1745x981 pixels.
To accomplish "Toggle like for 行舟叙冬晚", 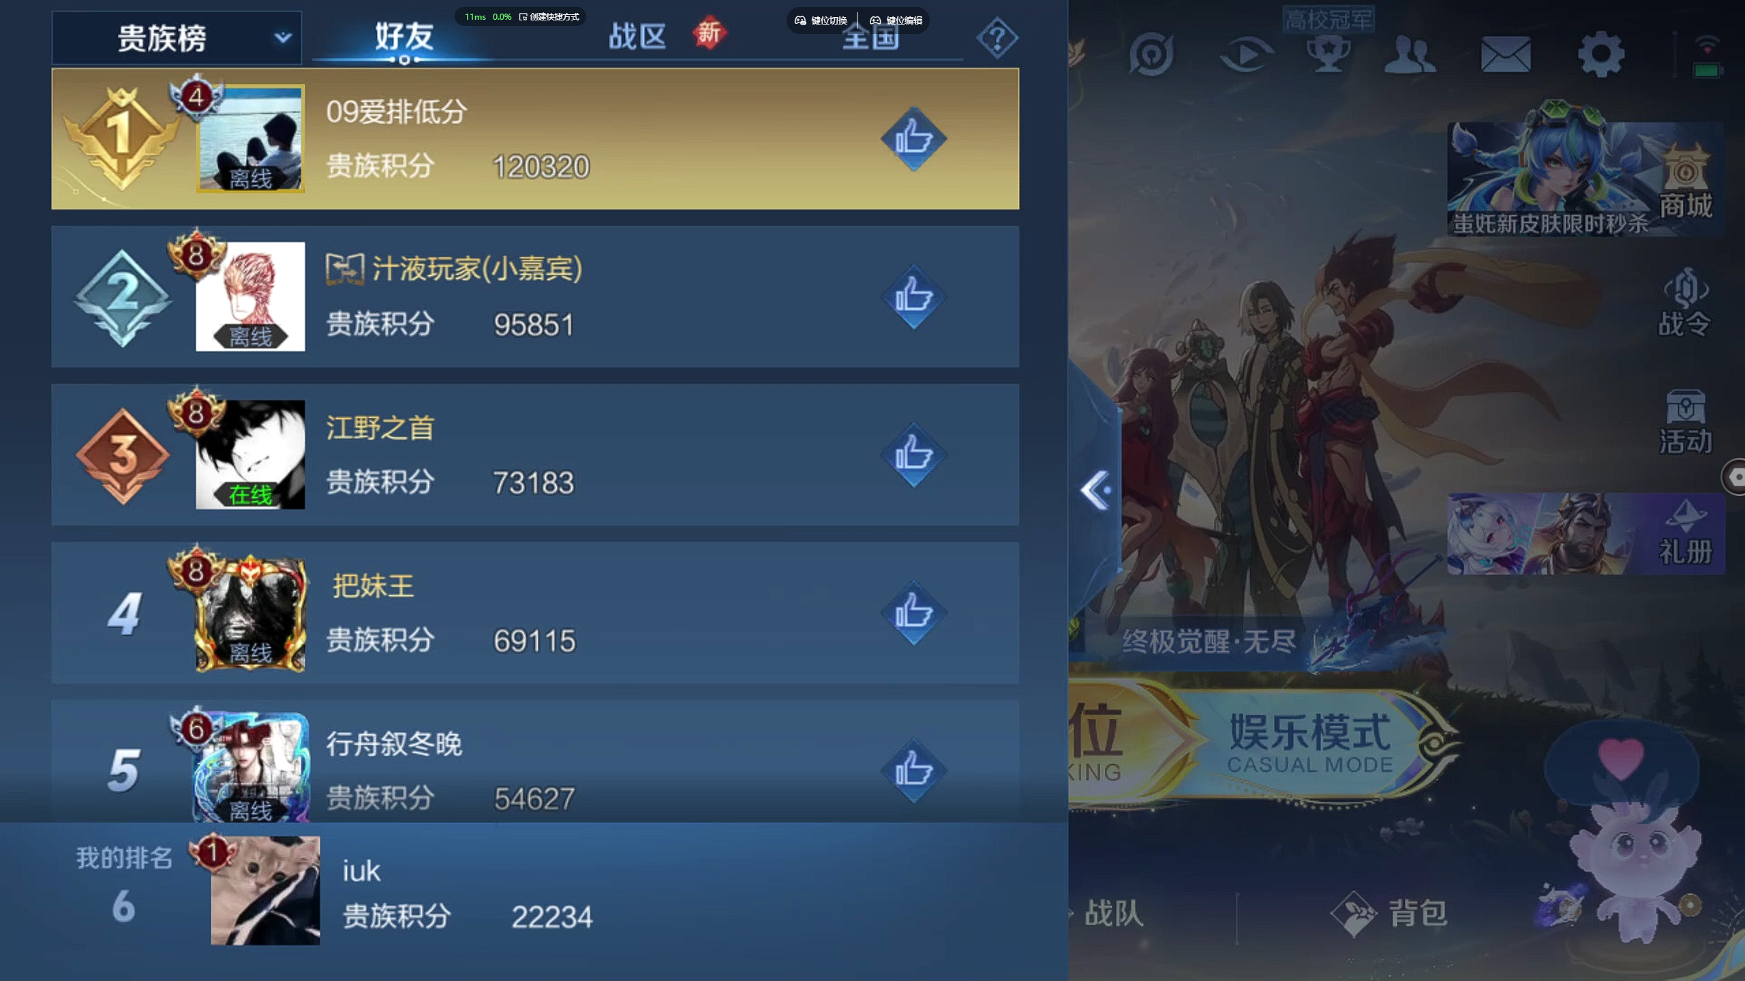I will pos(913,771).
